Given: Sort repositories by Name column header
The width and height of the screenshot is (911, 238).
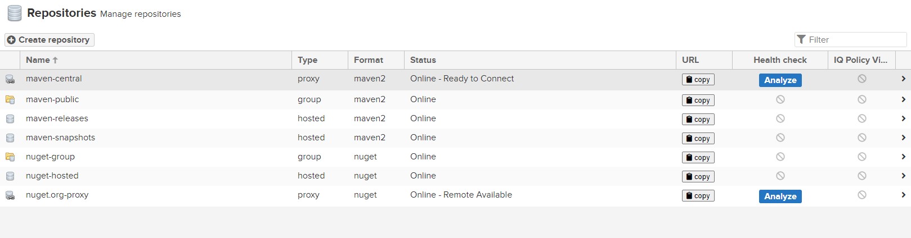Looking at the screenshot, I should pos(38,60).
